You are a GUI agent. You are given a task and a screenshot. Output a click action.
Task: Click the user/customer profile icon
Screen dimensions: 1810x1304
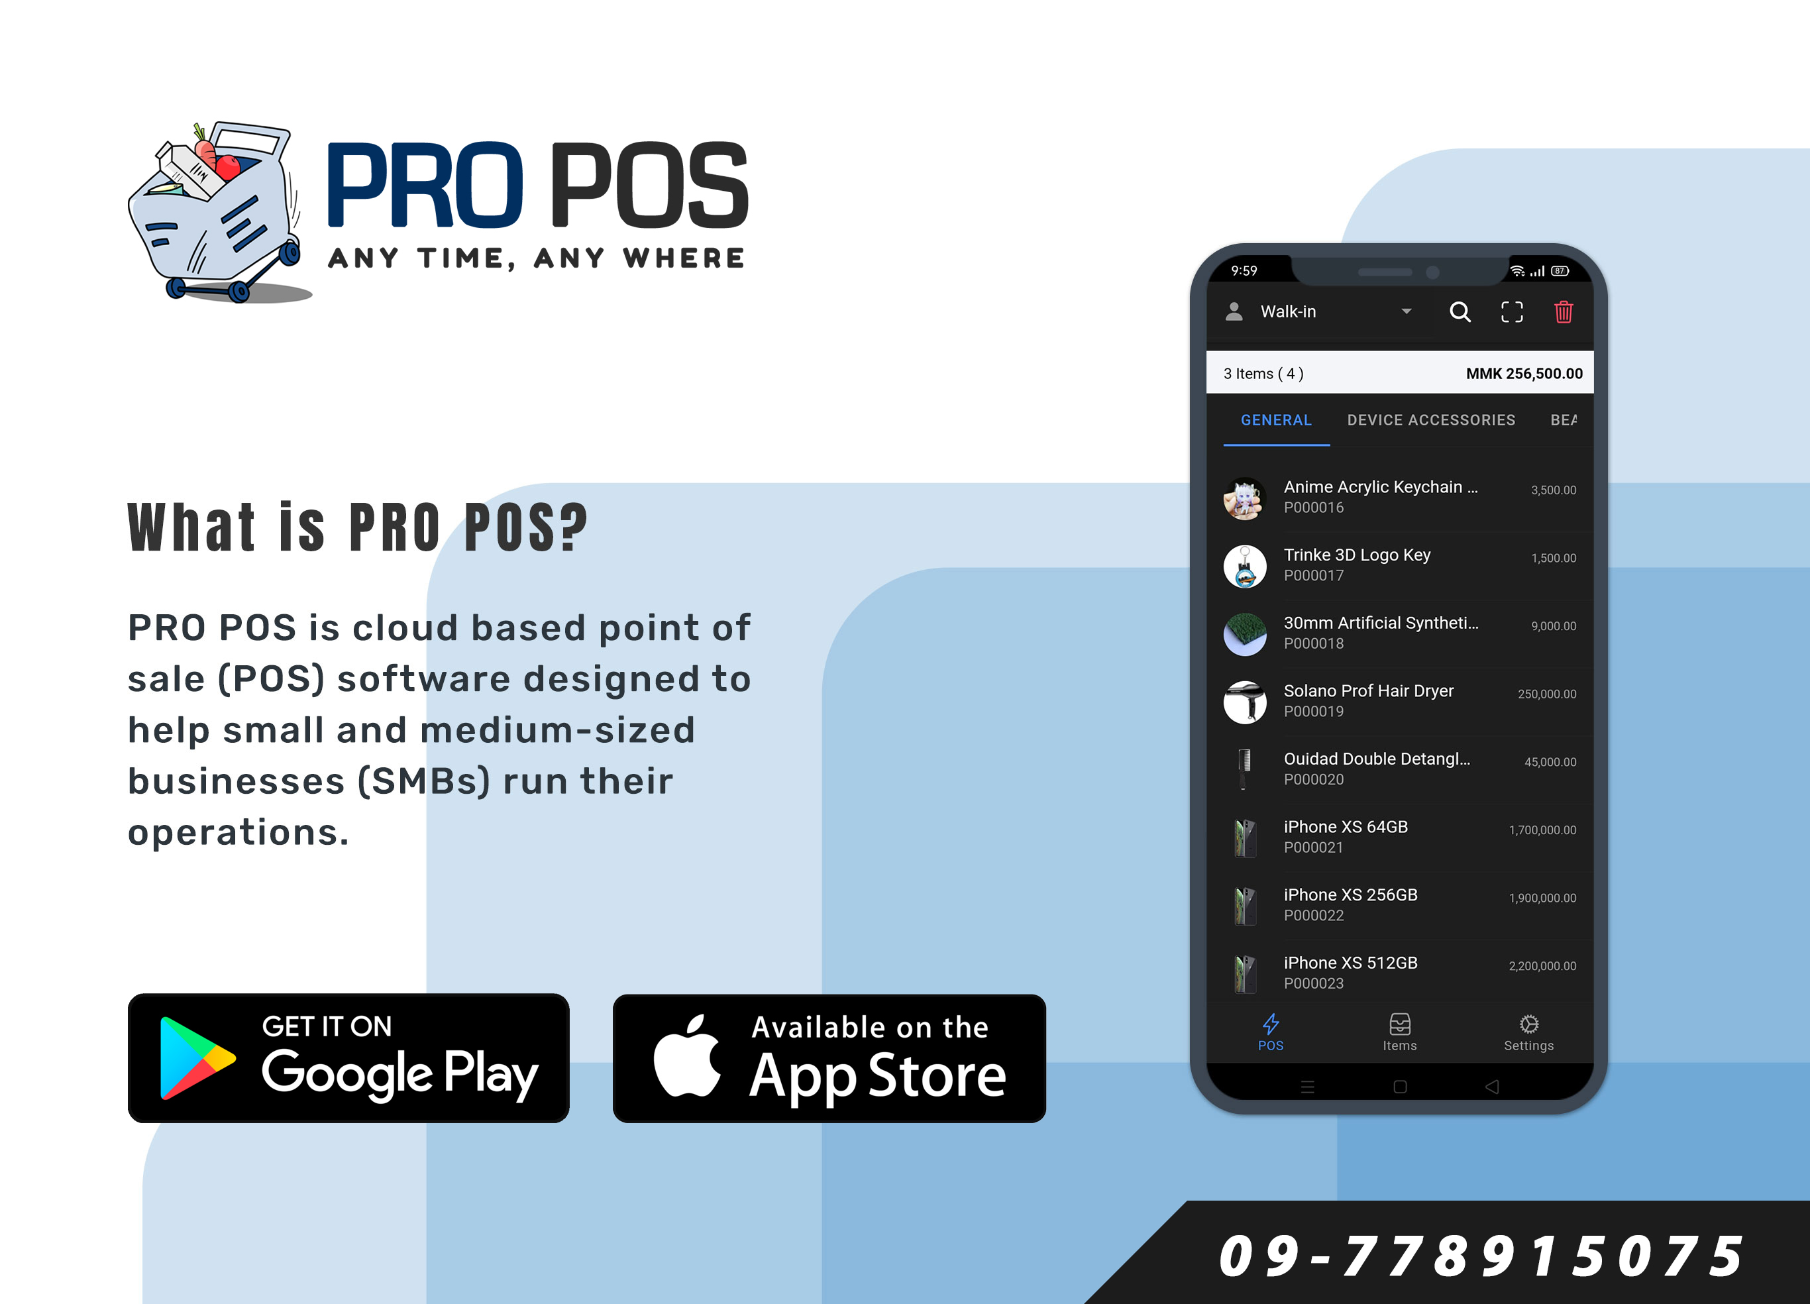click(1234, 312)
